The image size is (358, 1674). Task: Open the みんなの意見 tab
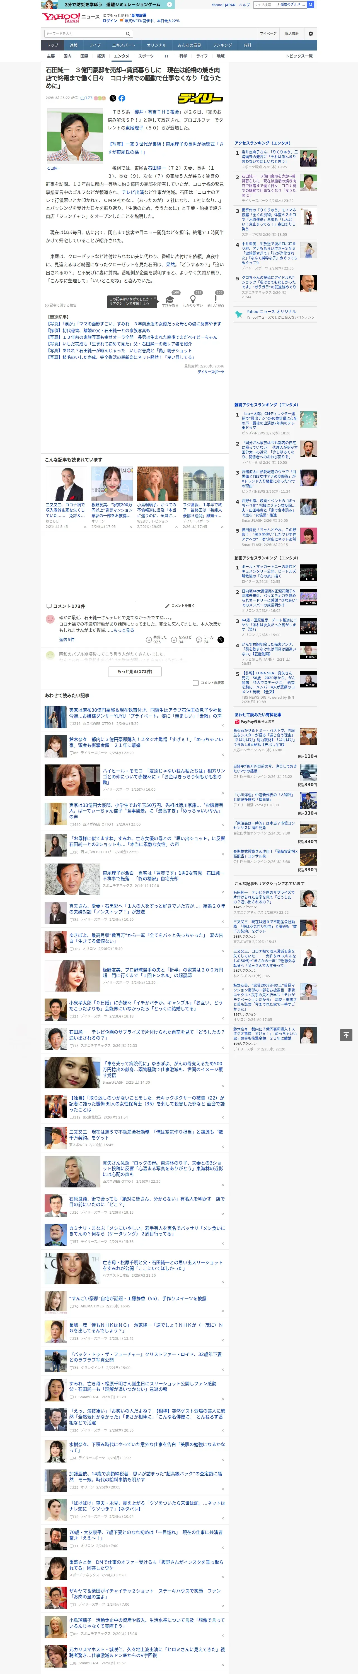point(189,45)
